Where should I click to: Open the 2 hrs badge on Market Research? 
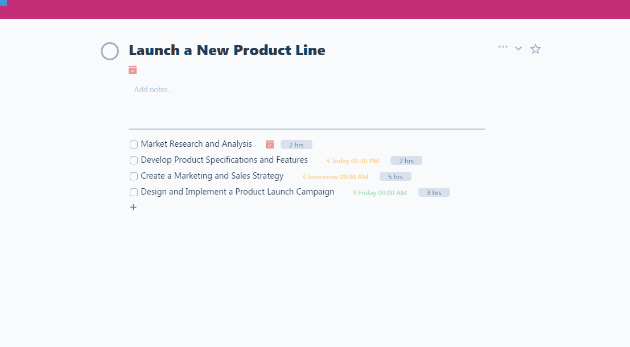tap(296, 145)
